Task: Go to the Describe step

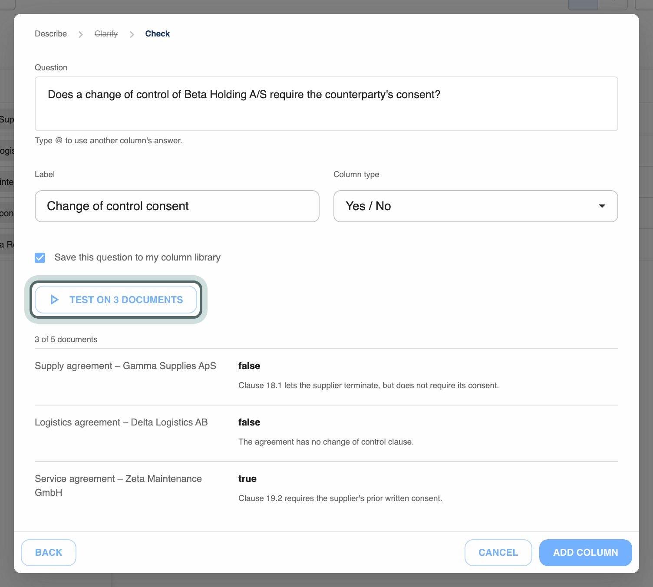Action: 51,34
